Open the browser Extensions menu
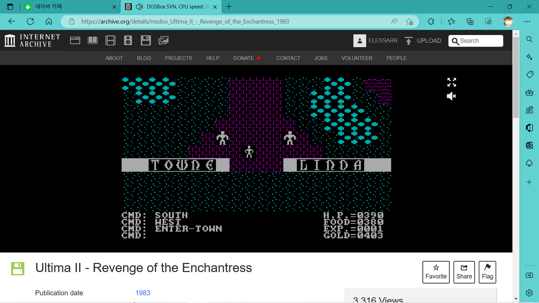This screenshot has width=539, height=303. tap(431, 21)
